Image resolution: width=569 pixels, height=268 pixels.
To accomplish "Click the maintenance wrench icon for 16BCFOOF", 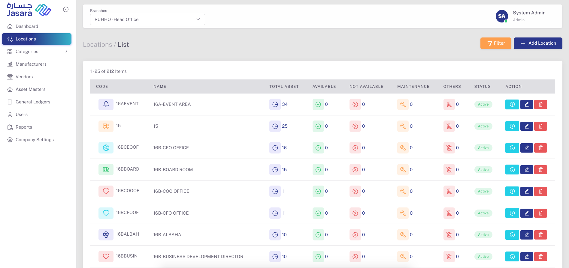I will point(403,213).
